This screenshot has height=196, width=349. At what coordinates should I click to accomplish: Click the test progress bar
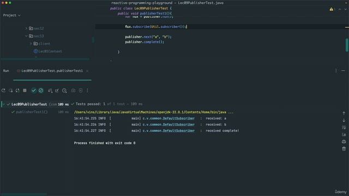[x=52, y=80]
